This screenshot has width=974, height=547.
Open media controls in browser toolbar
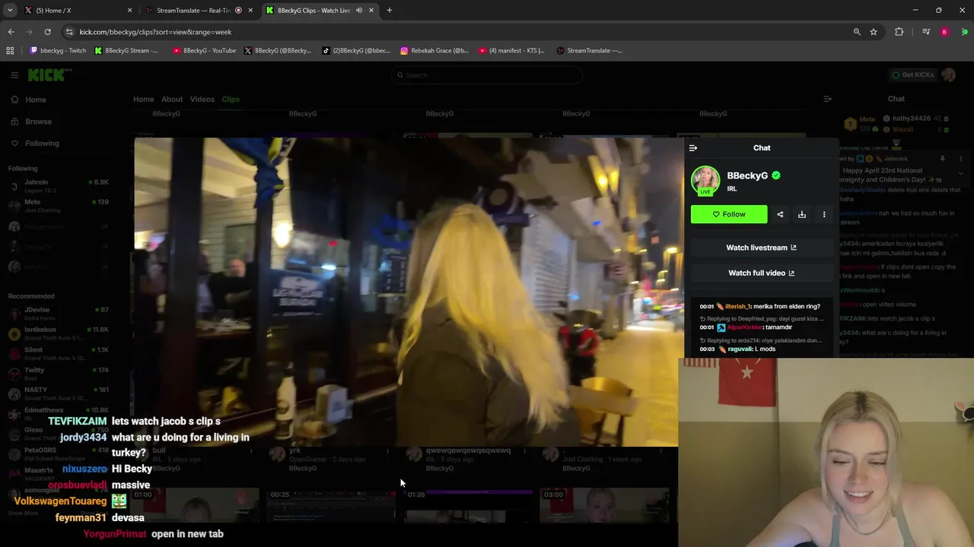pyautogui.click(x=926, y=32)
